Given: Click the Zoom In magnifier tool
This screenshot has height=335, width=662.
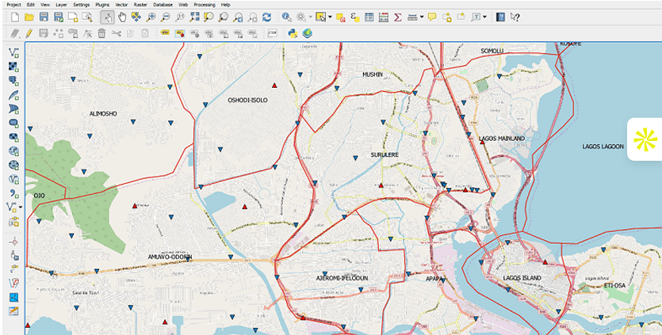Looking at the screenshot, I should coord(151,17).
